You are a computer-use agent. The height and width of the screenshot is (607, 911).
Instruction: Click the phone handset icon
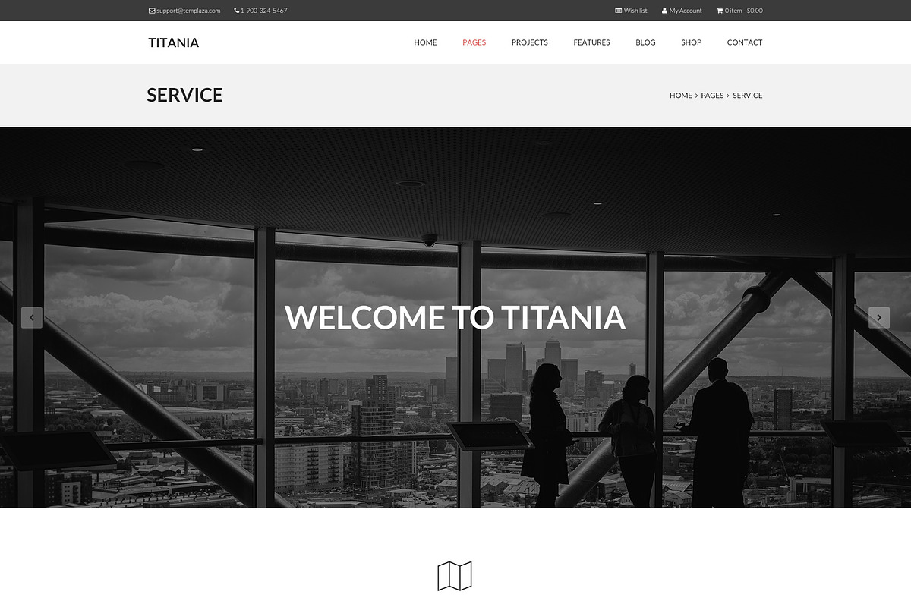pos(236,11)
